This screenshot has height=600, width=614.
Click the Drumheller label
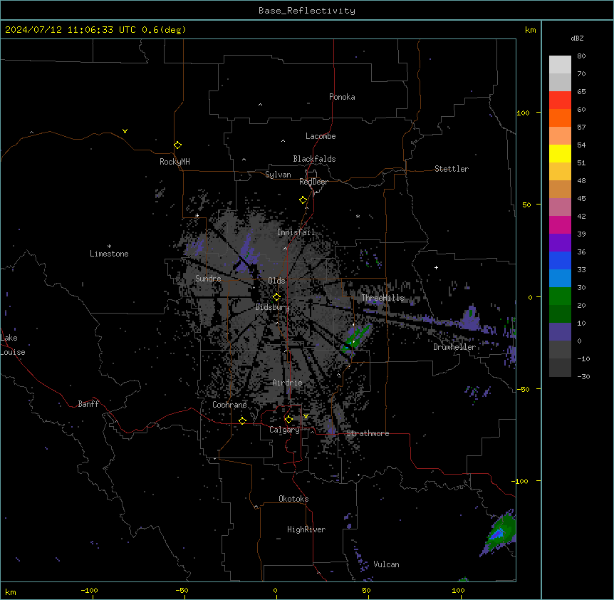(454, 347)
